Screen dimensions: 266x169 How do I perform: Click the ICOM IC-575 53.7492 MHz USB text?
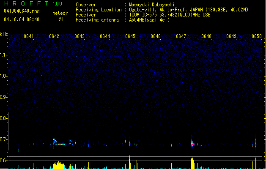(170, 15)
